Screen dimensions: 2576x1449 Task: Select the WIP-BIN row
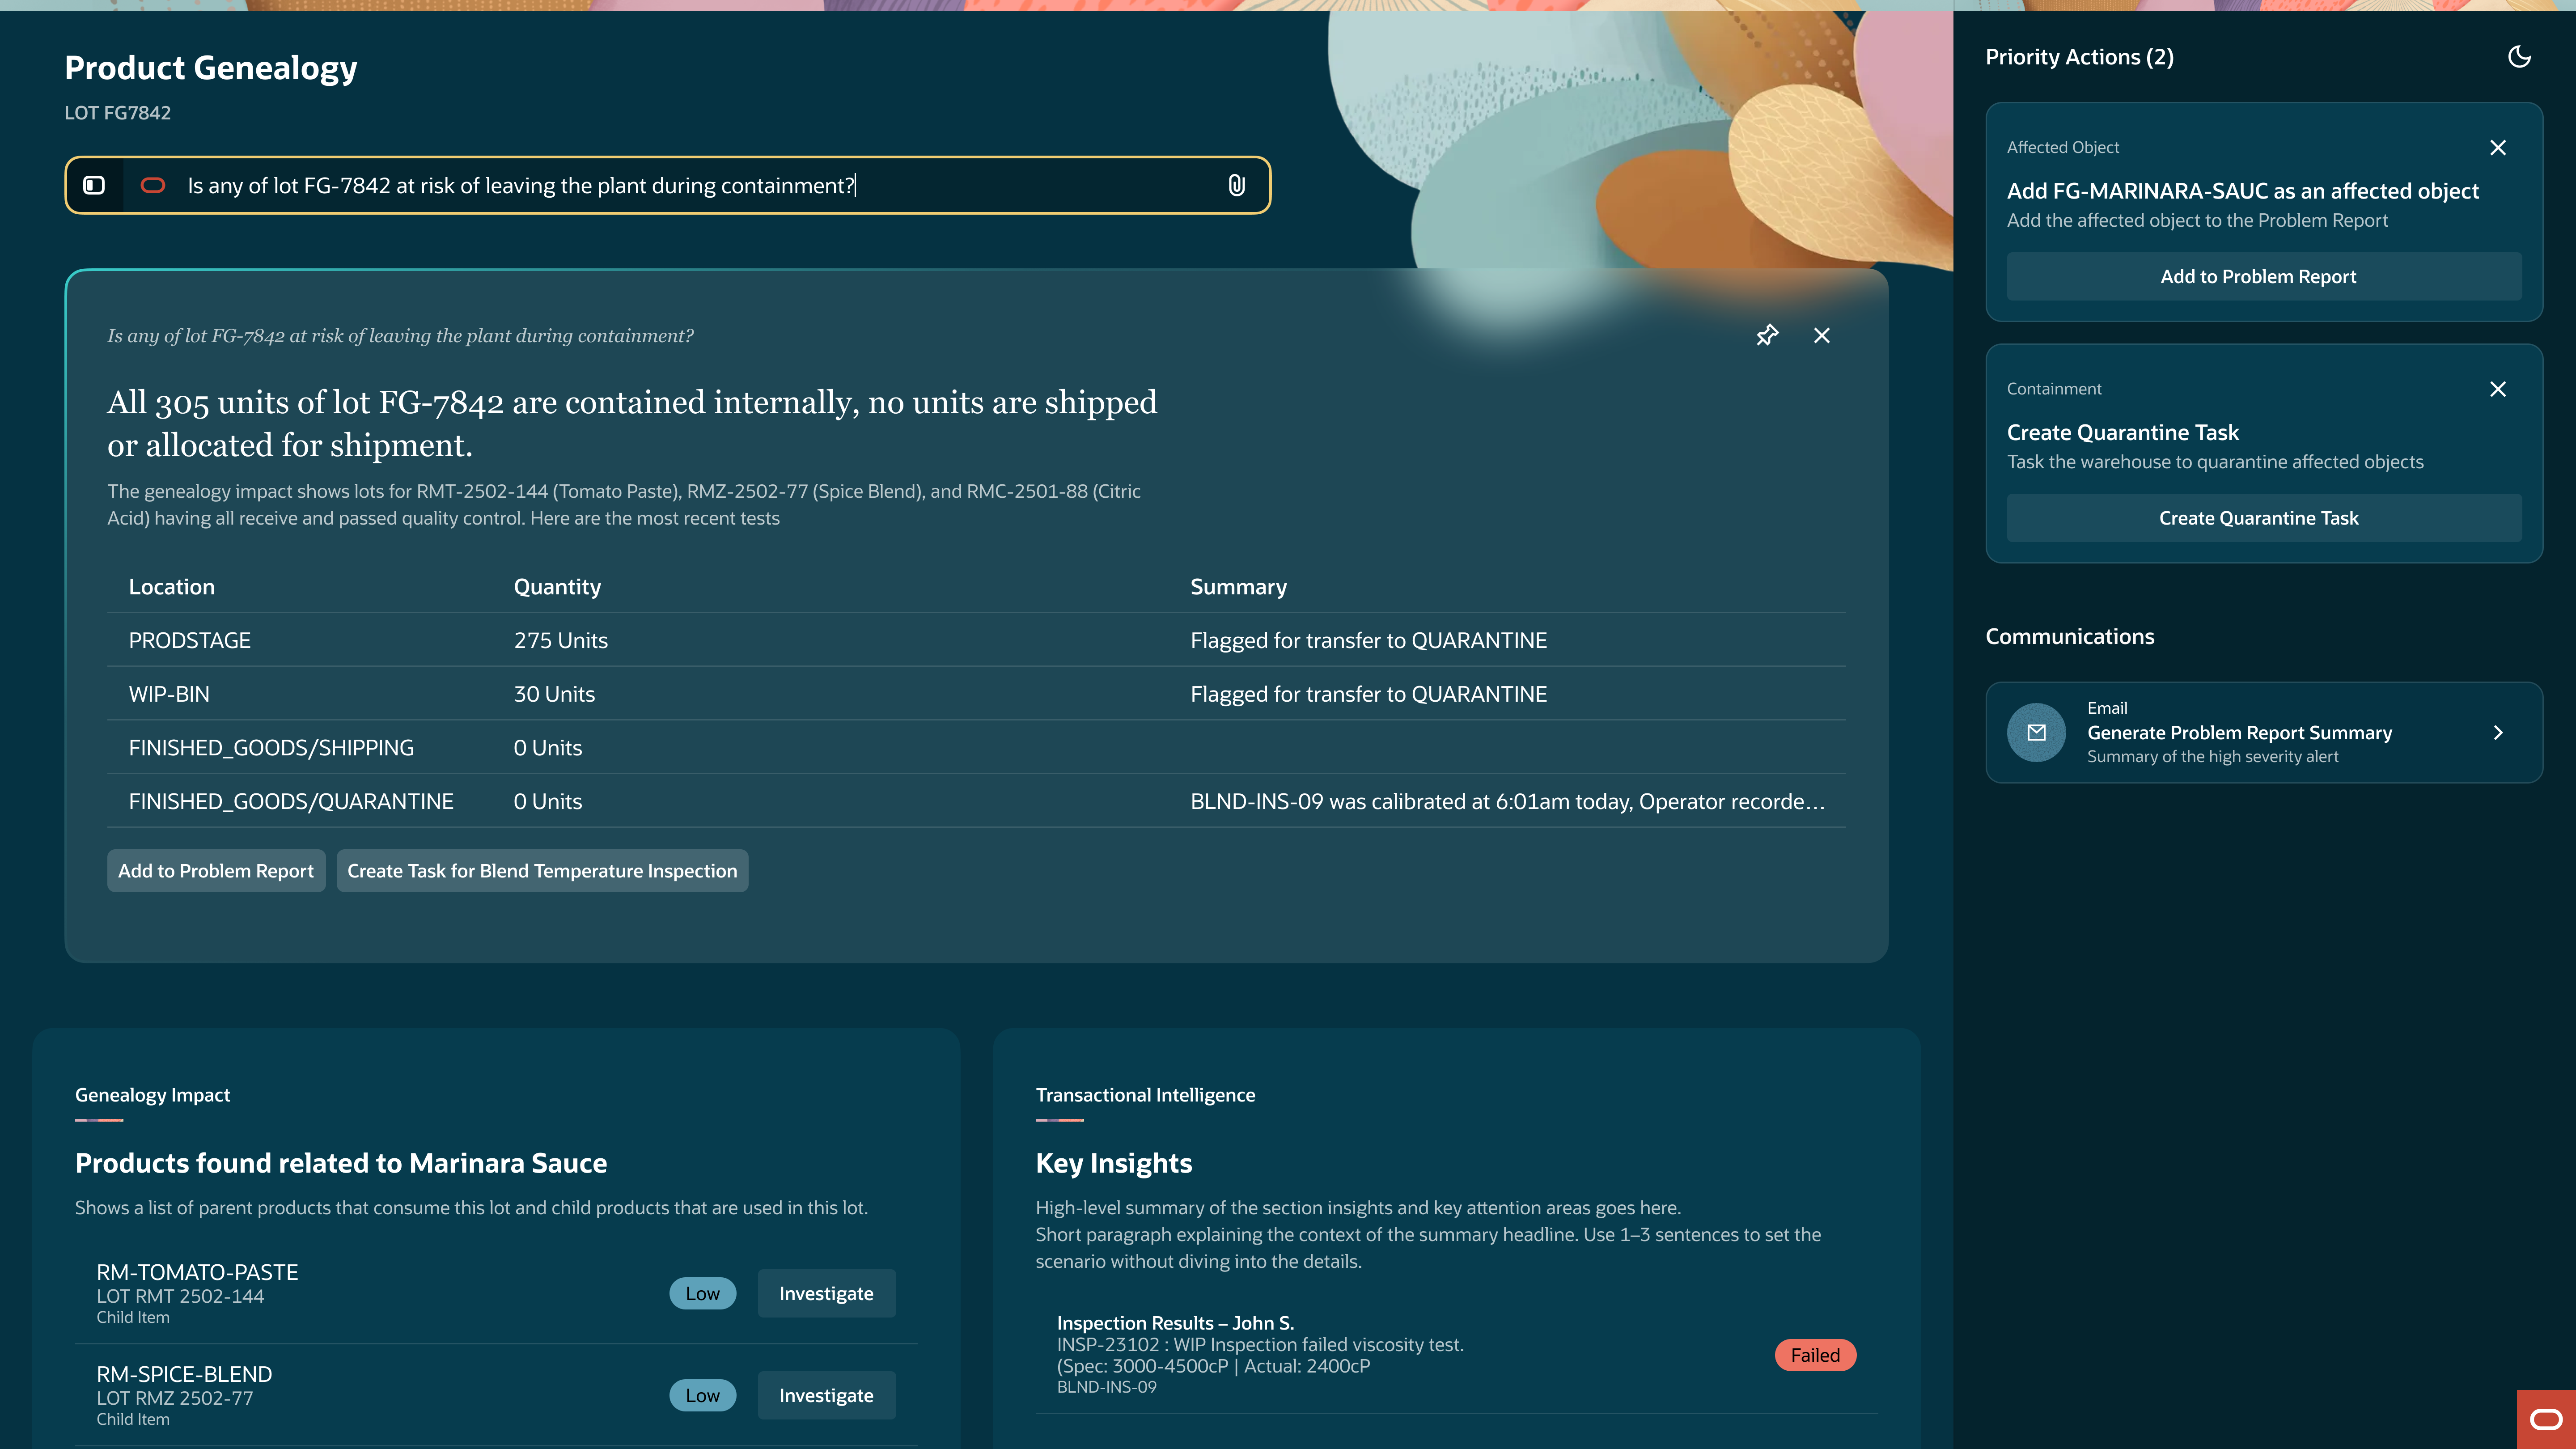click(976, 694)
